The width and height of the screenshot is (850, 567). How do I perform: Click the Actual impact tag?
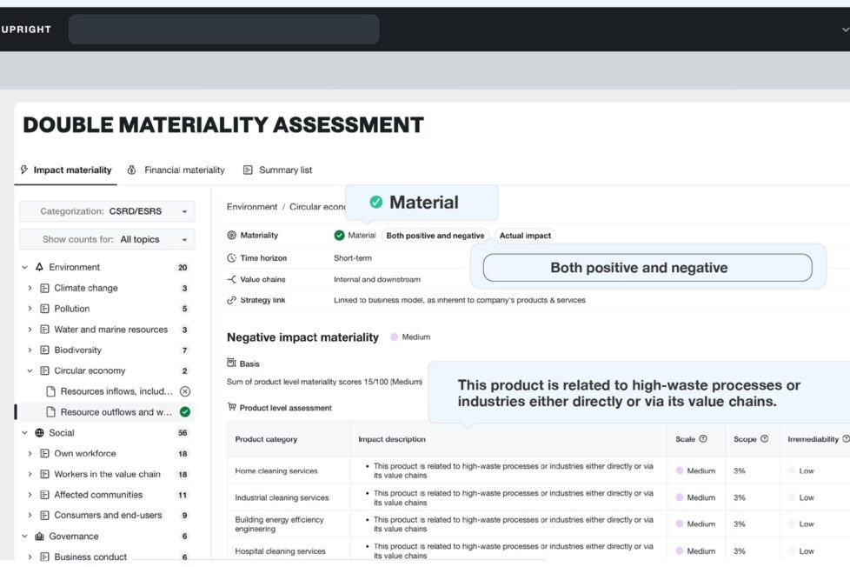525,236
